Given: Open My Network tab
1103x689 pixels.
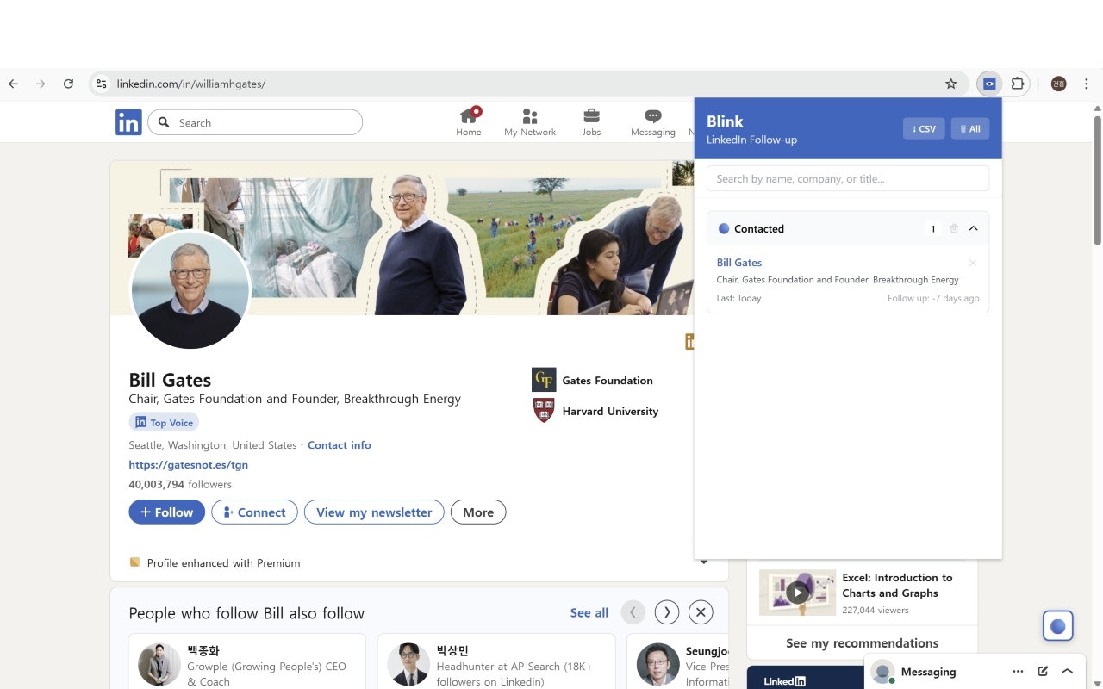Looking at the screenshot, I should (x=530, y=122).
